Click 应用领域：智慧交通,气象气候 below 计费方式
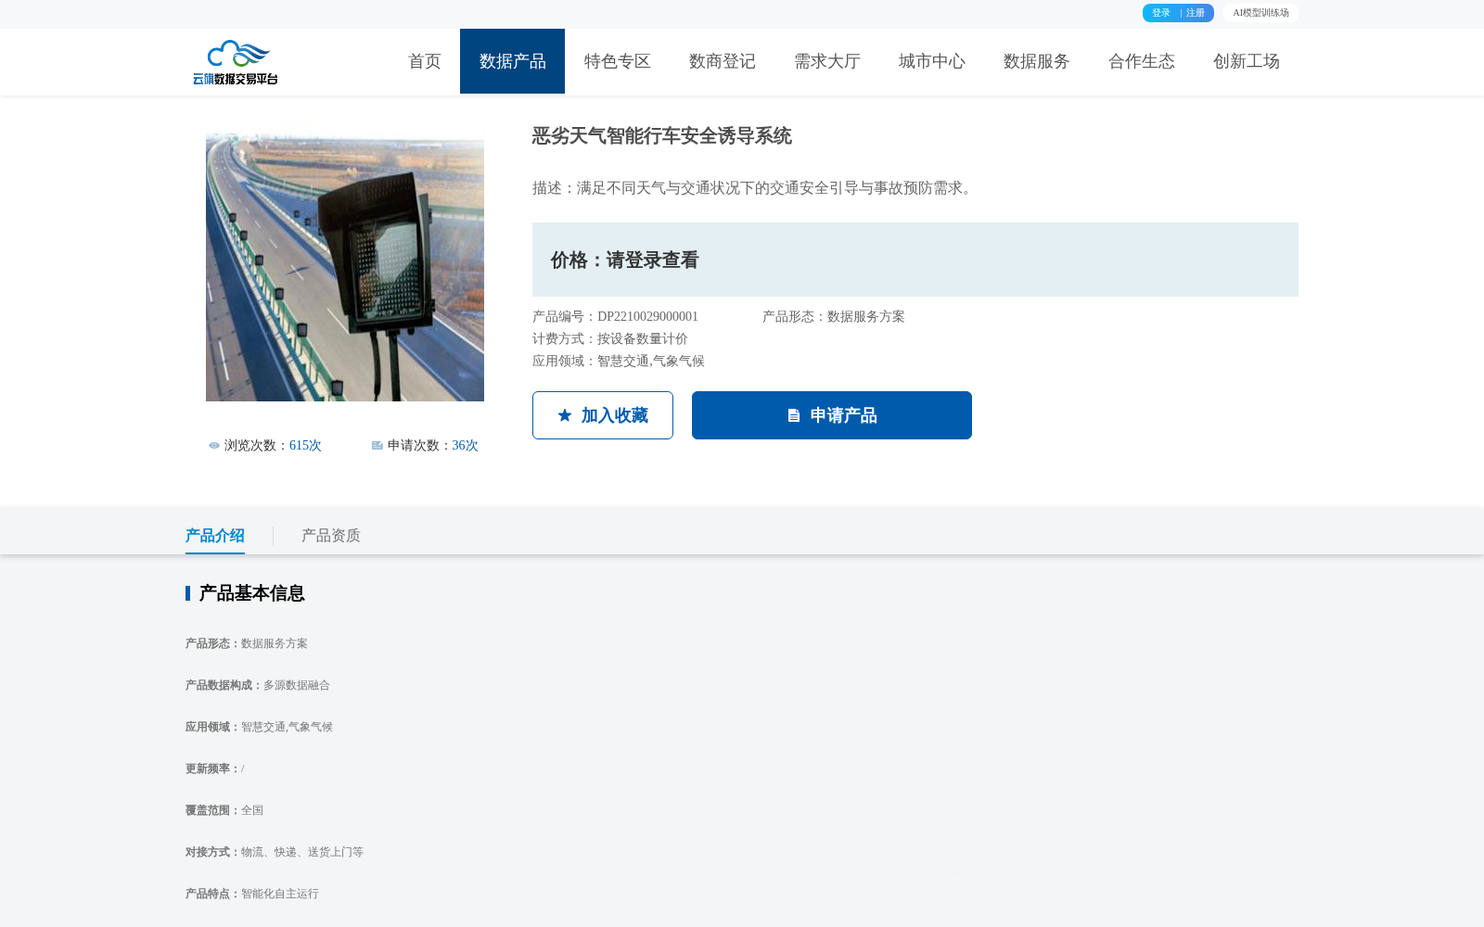The image size is (1484, 927). (x=619, y=362)
